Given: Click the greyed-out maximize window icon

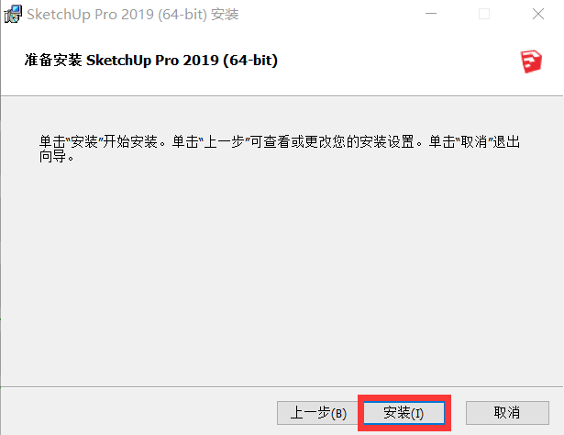Looking at the screenshot, I should [x=484, y=14].
